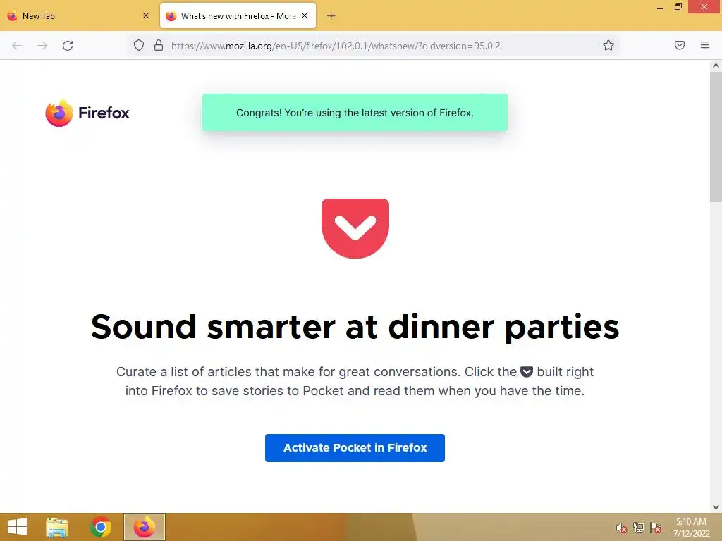Bookmark this page with the star
Viewport: 722px width, 541px height.
pyautogui.click(x=608, y=45)
